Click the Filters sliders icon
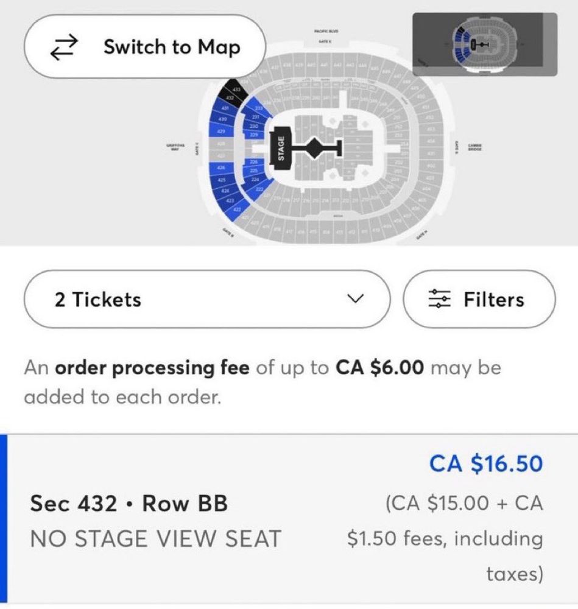Screen dimensions: 578x609 [437, 299]
